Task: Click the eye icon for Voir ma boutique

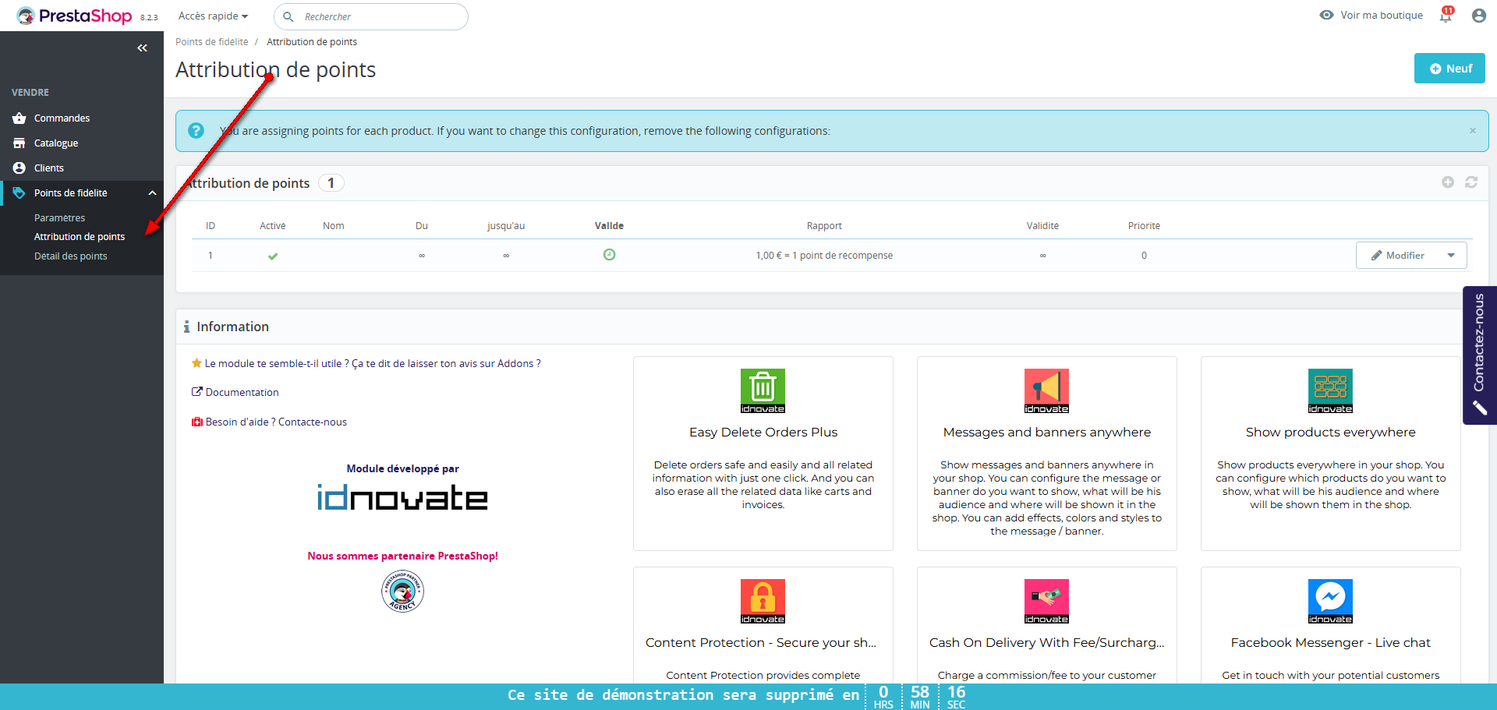Action: point(1326,16)
